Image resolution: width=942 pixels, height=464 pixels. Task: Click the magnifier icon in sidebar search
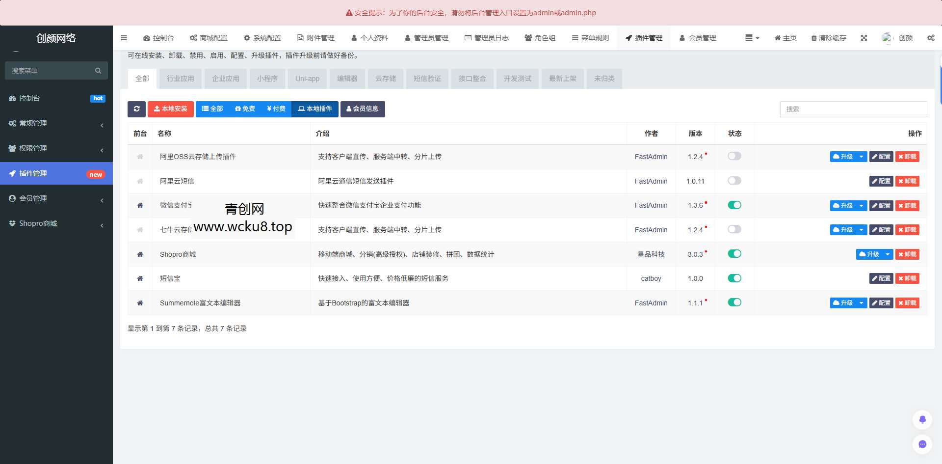(x=98, y=70)
